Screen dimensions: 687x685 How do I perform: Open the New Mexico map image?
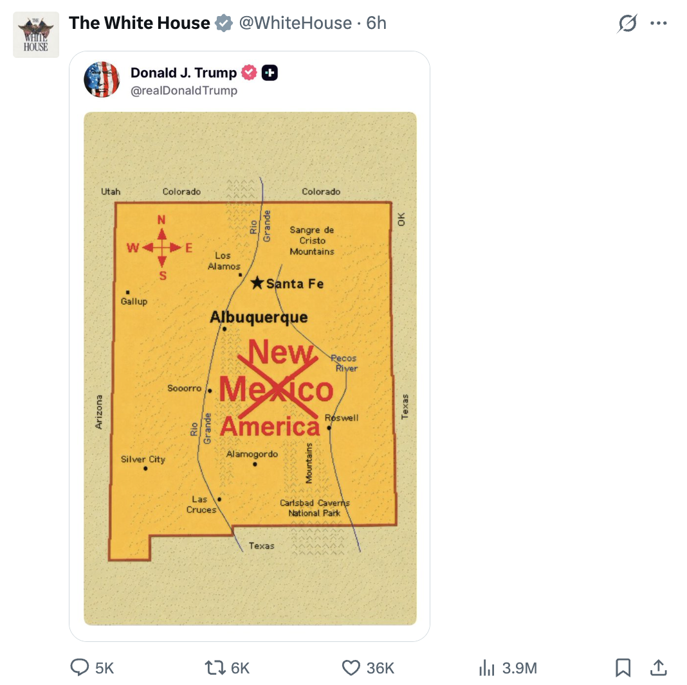pyautogui.click(x=250, y=369)
